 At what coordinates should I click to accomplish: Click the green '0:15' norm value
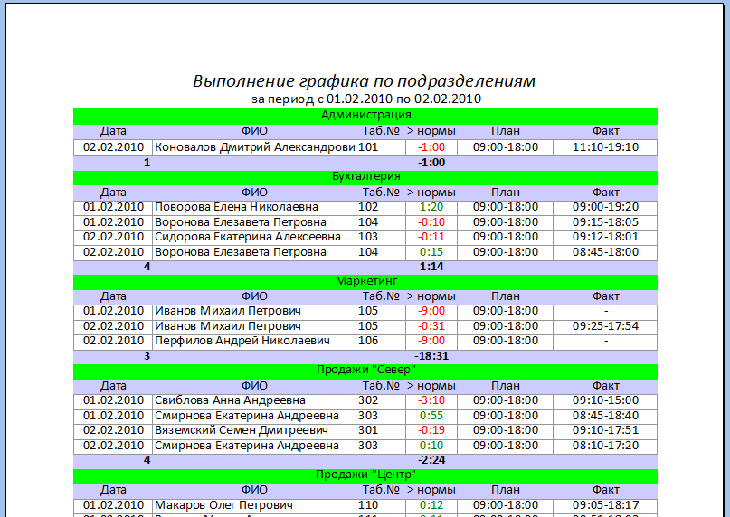(431, 252)
